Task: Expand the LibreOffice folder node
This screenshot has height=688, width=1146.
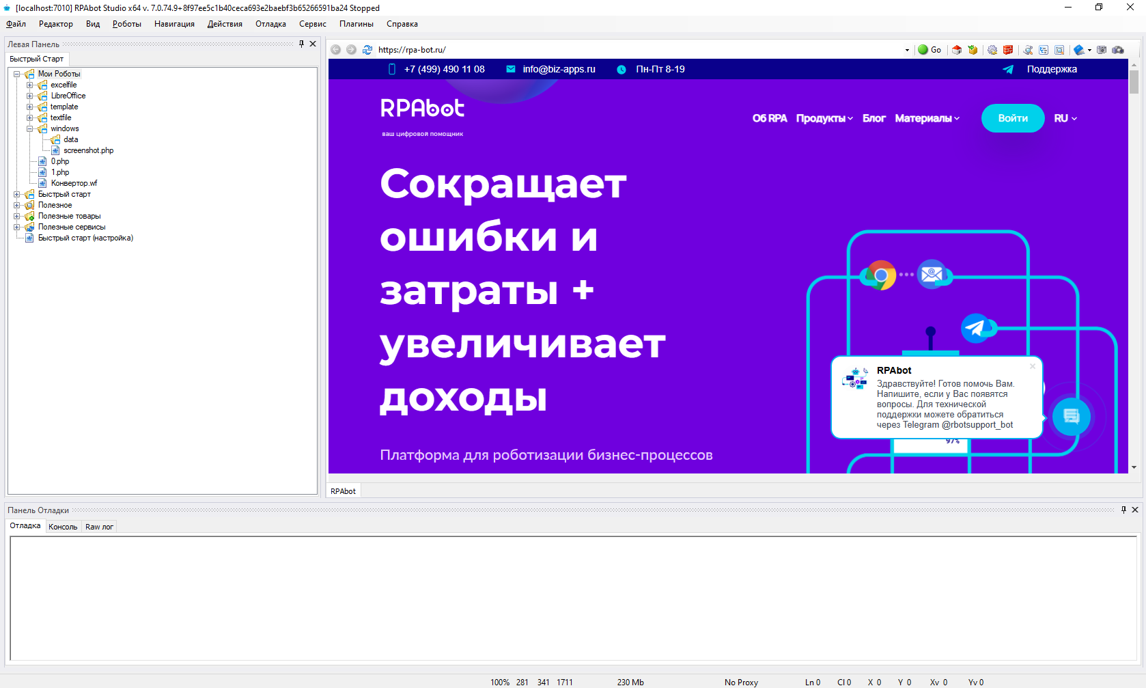Action: (29, 96)
